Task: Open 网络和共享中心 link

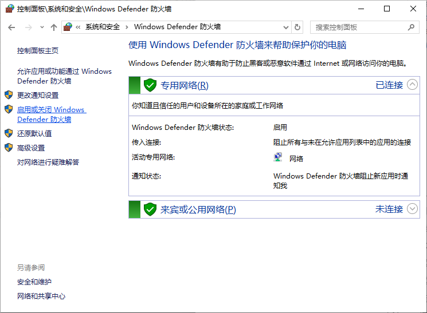Action: click(41, 296)
